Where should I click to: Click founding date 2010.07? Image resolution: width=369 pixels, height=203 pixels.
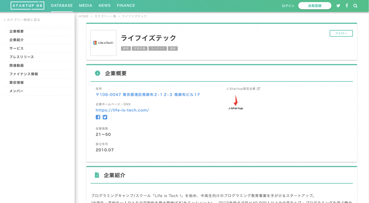(x=105, y=150)
